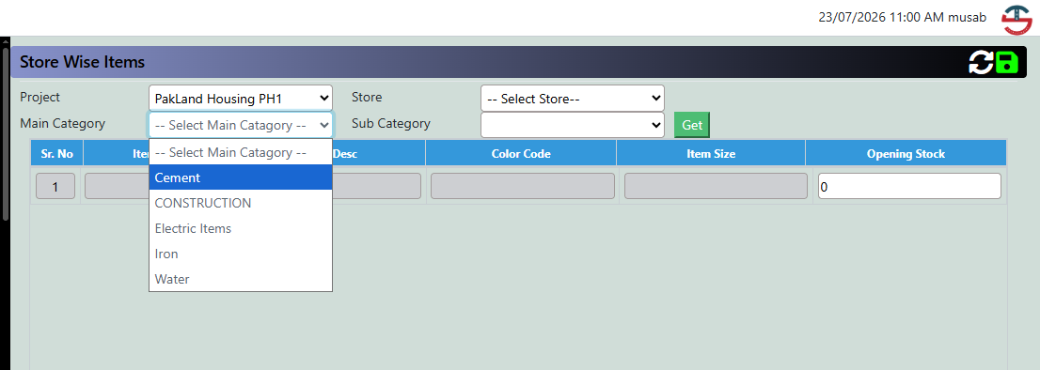This screenshot has height=370, width=1040.
Task: Click the date and username text
Action: [x=902, y=18]
